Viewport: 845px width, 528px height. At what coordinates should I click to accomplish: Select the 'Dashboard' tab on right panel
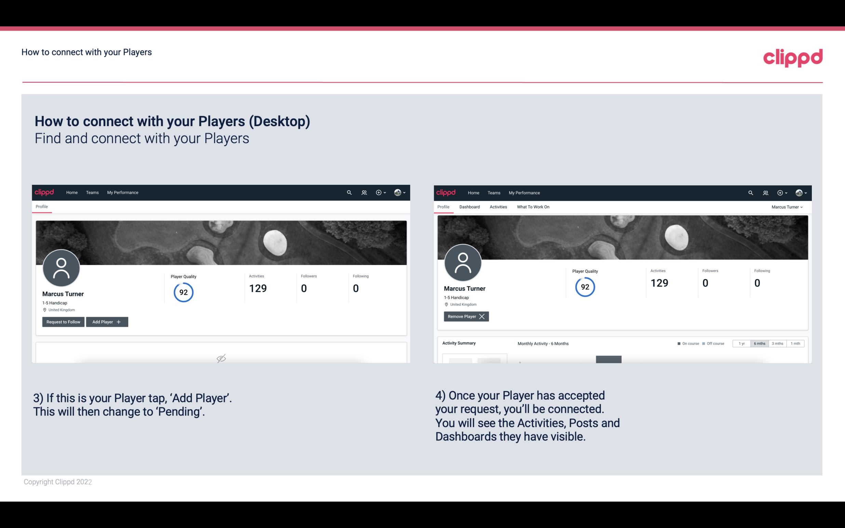click(470, 207)
